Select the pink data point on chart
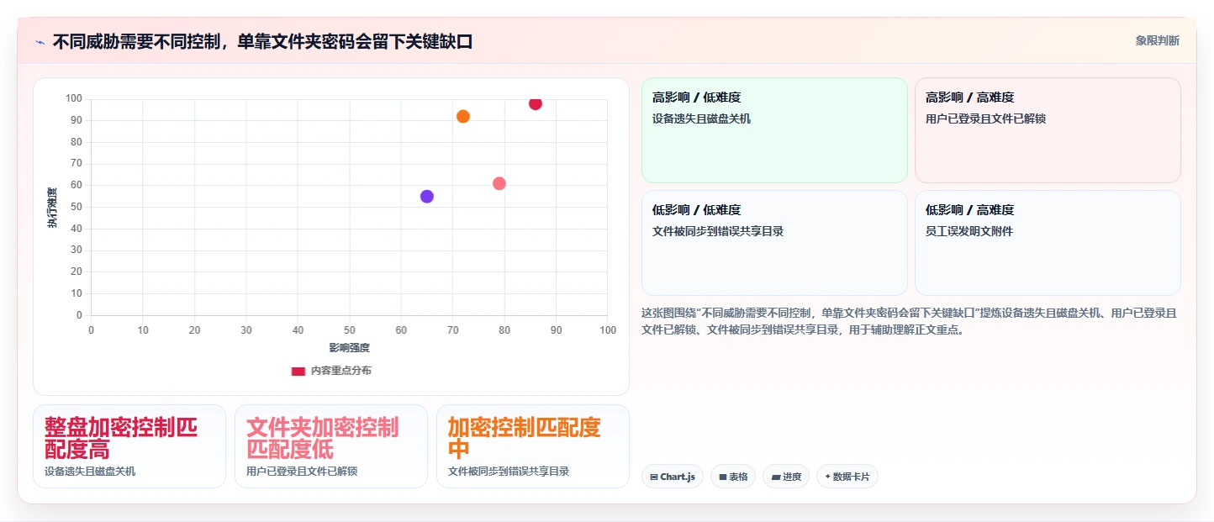Screen dimensions: 1214x522 [x=499, y=183]
